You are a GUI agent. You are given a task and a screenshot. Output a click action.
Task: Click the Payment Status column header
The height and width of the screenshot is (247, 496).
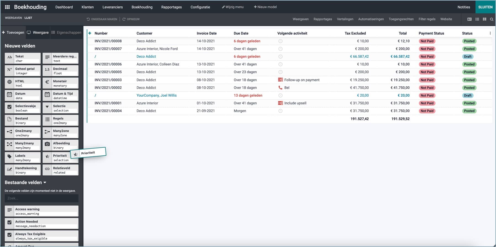tap(431, 33)
